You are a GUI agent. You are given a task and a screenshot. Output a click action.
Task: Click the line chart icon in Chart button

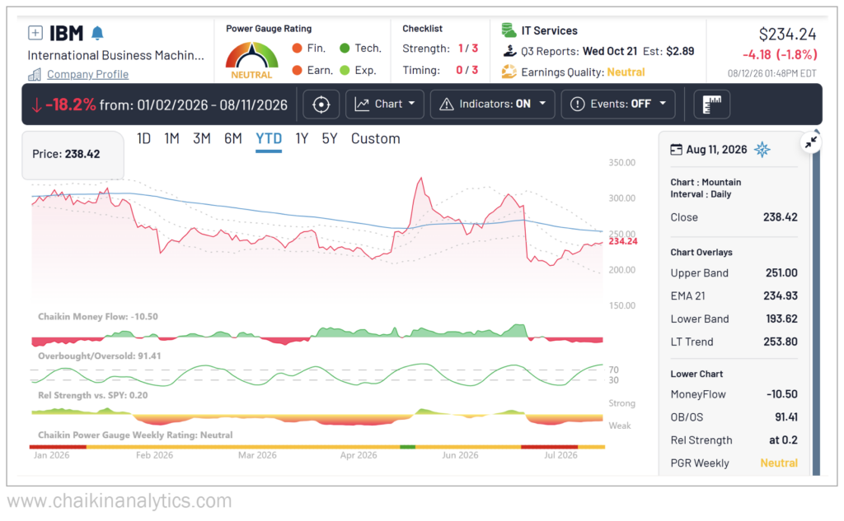click(x=362, y=105)
